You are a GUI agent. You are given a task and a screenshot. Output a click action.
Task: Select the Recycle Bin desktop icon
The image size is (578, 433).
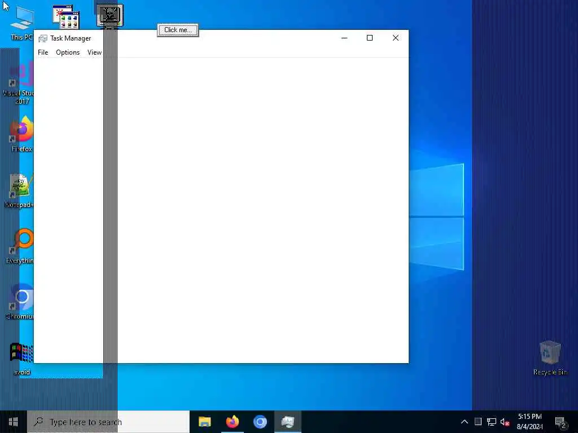[550, 358]
